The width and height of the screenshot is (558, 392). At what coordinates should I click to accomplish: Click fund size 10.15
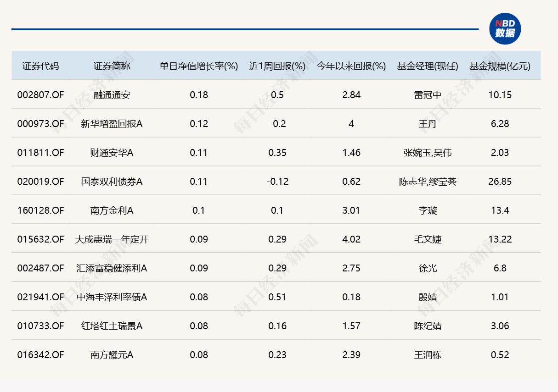tap(500, 95)
